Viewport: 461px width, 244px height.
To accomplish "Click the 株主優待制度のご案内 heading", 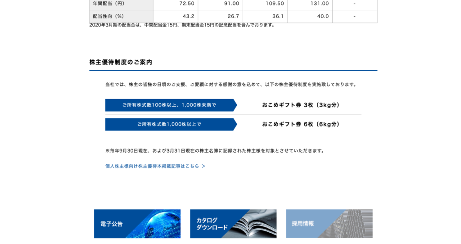I will (x=121, y=62).
